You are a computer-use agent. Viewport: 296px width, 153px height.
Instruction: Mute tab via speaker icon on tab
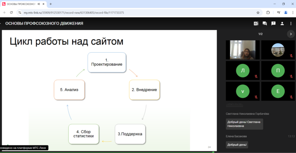(x=39, y=4)
